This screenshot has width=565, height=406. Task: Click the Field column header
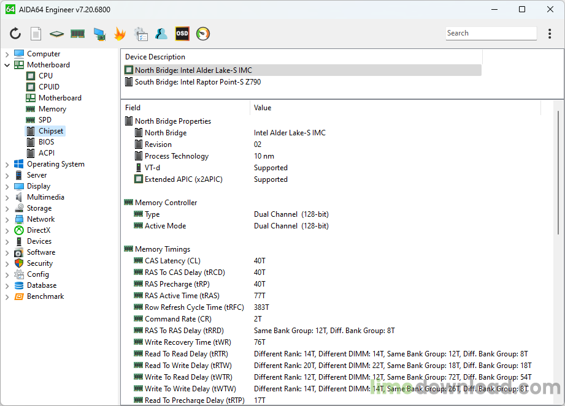(184, 108)
